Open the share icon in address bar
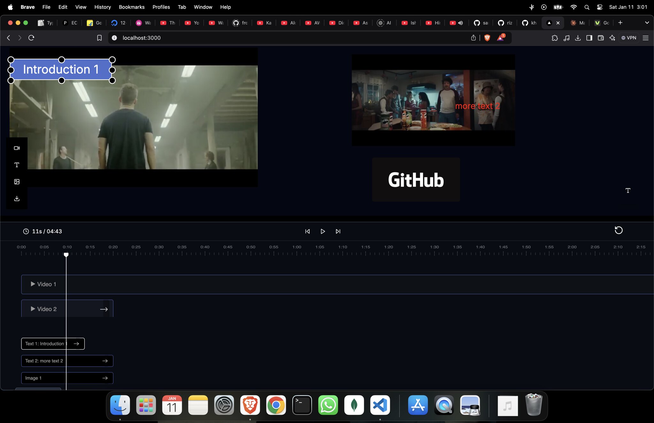 click(473, 38)
